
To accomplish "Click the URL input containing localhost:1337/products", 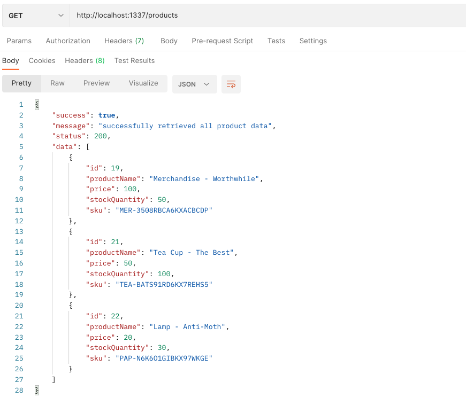I will (x=214, y=15).
